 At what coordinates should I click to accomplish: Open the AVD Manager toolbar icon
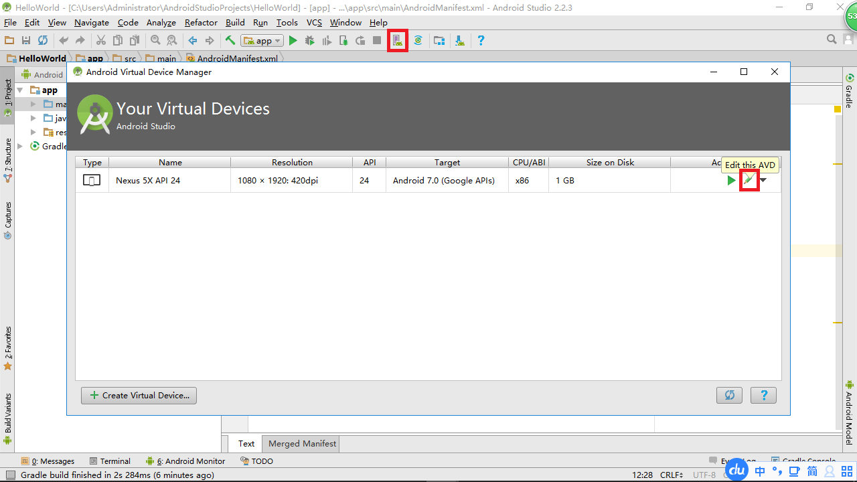[x=398, y=40]
